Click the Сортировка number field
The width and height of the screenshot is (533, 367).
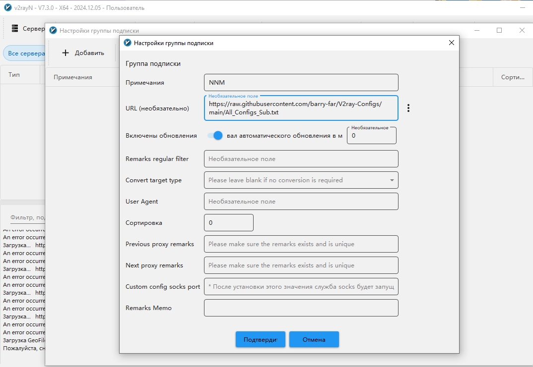[x=229, y=223]
